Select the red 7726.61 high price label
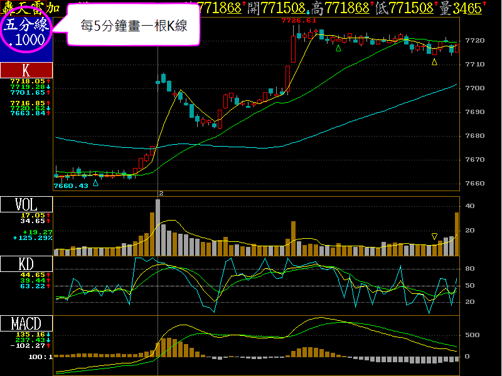The height and width of the screenshot is (376, 502). (x=298, y=21)
